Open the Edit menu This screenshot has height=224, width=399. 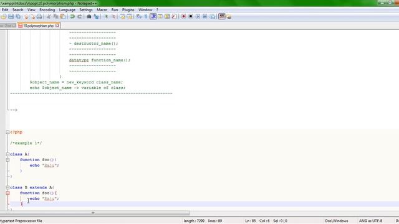[x=5, y=10]
